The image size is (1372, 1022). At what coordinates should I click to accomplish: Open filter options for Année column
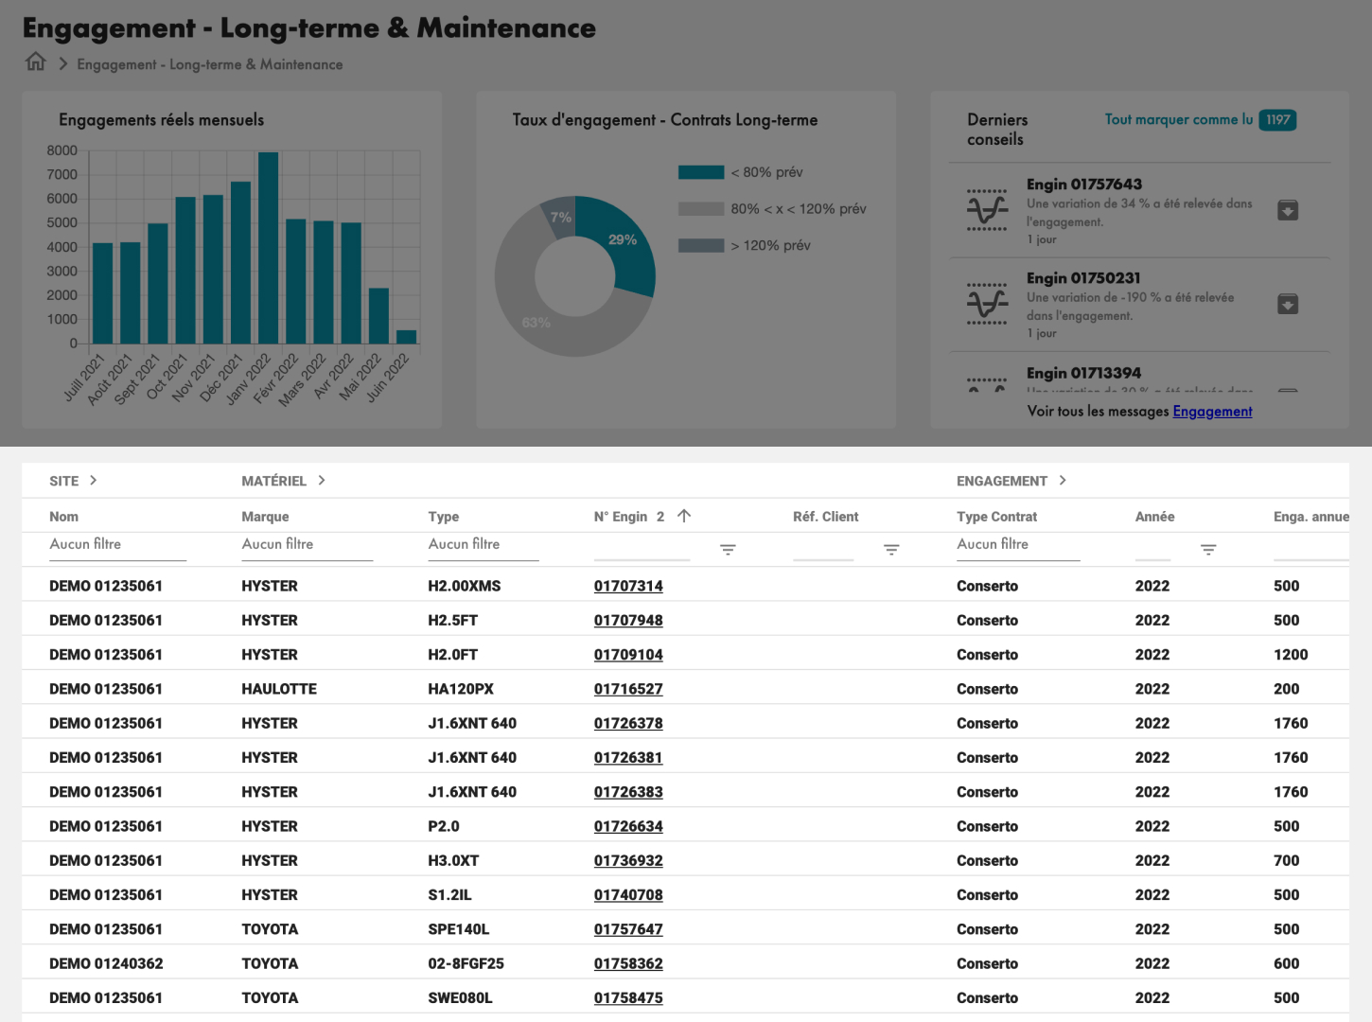pyautogui.click(x=1208, y=550)
